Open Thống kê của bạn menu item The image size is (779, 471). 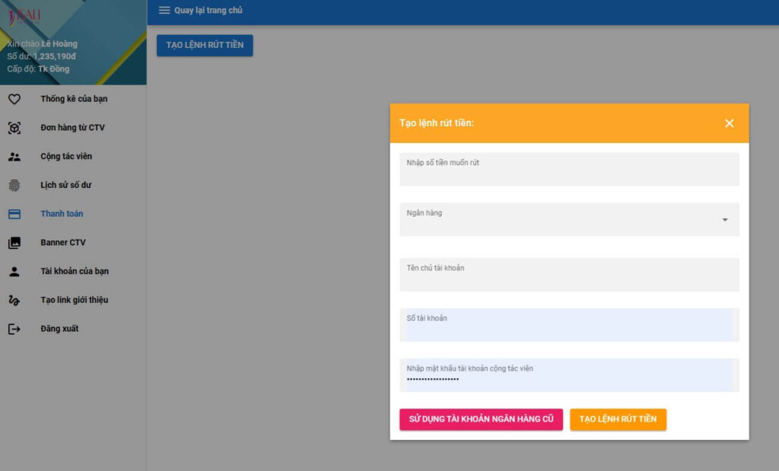point(73,99)
